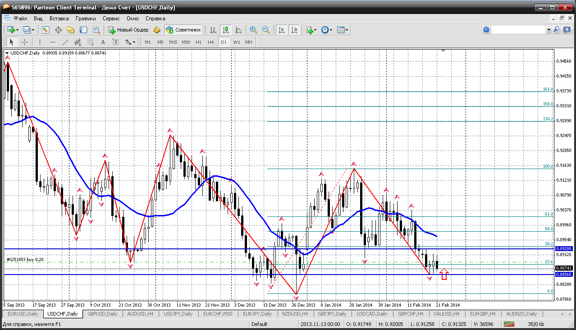Click the zoom in magnifier icon
This screenshot has height=330, width=576.
point(253,30)
